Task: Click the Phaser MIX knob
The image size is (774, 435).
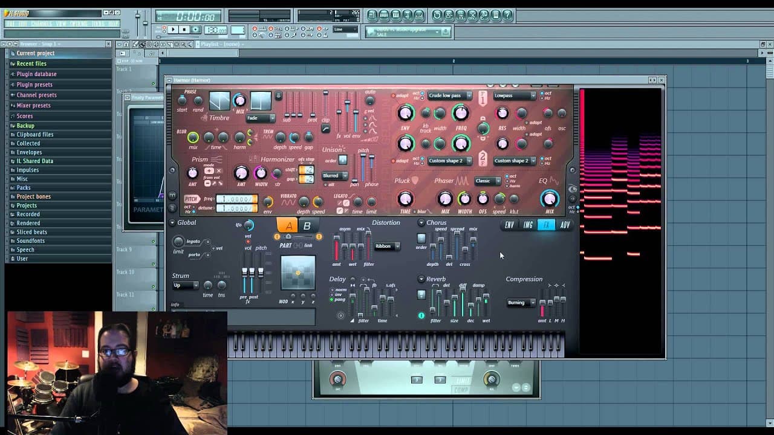Action: point(445,199)
